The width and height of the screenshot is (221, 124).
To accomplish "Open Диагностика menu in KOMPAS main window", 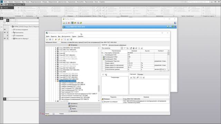I will [x=62, y=2].
